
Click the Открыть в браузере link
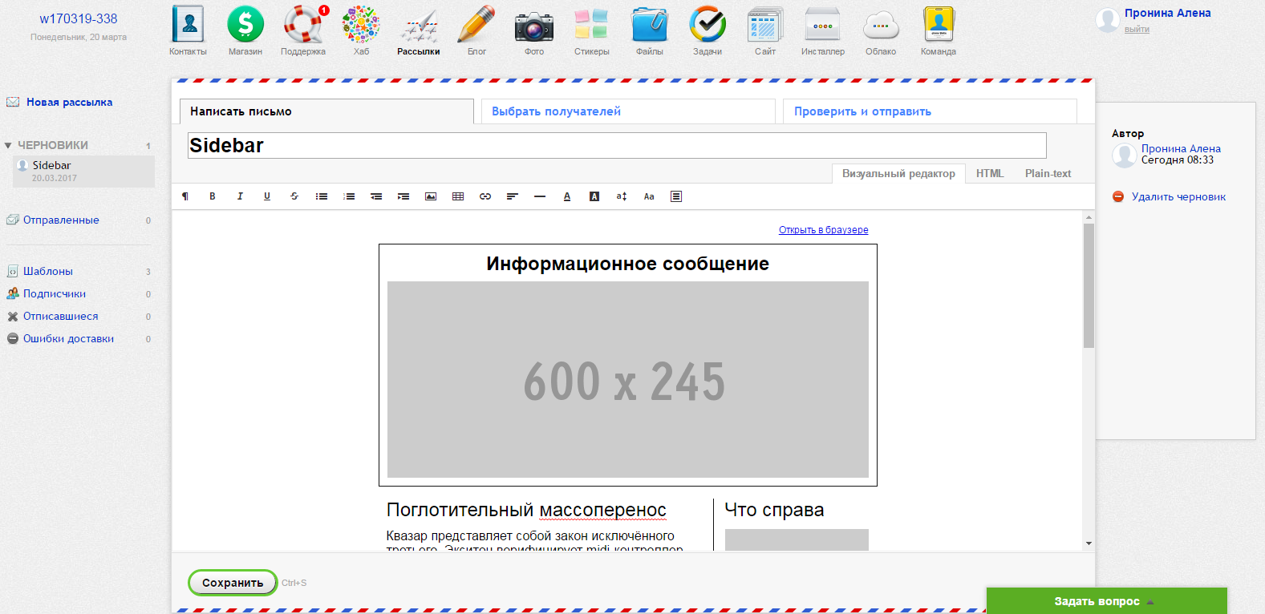(x=823, y=230)
